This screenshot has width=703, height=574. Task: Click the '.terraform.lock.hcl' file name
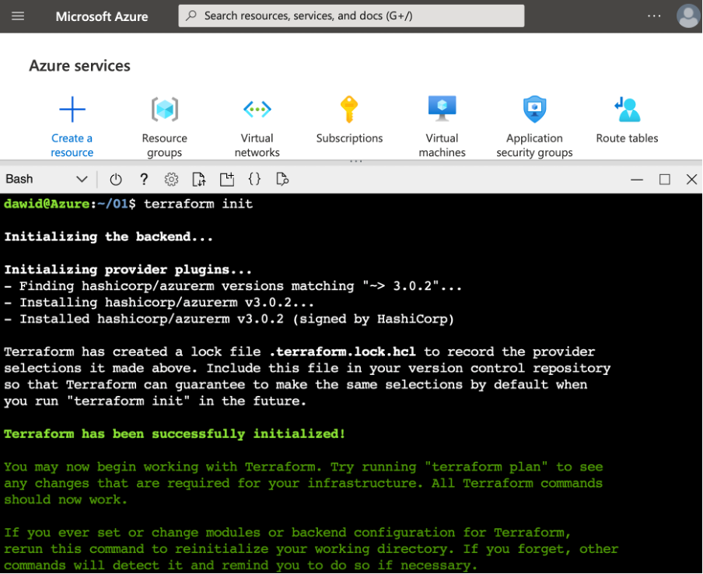pyautogui.click(x=342, y=352)
